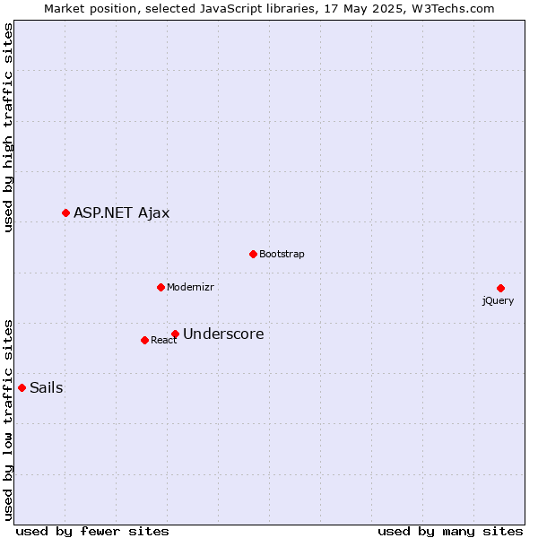Screen dimensions: 538x538
Task: Select the 'Bootstrap' label text
Action: click(x=282, y=255)
